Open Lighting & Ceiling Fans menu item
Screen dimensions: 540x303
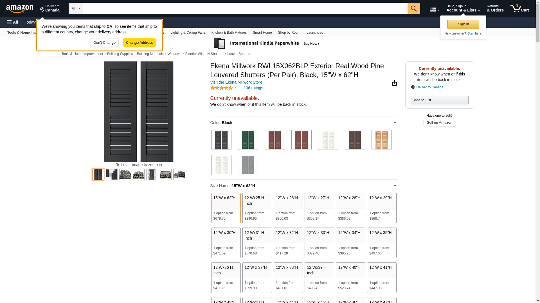tap(188, 33)
